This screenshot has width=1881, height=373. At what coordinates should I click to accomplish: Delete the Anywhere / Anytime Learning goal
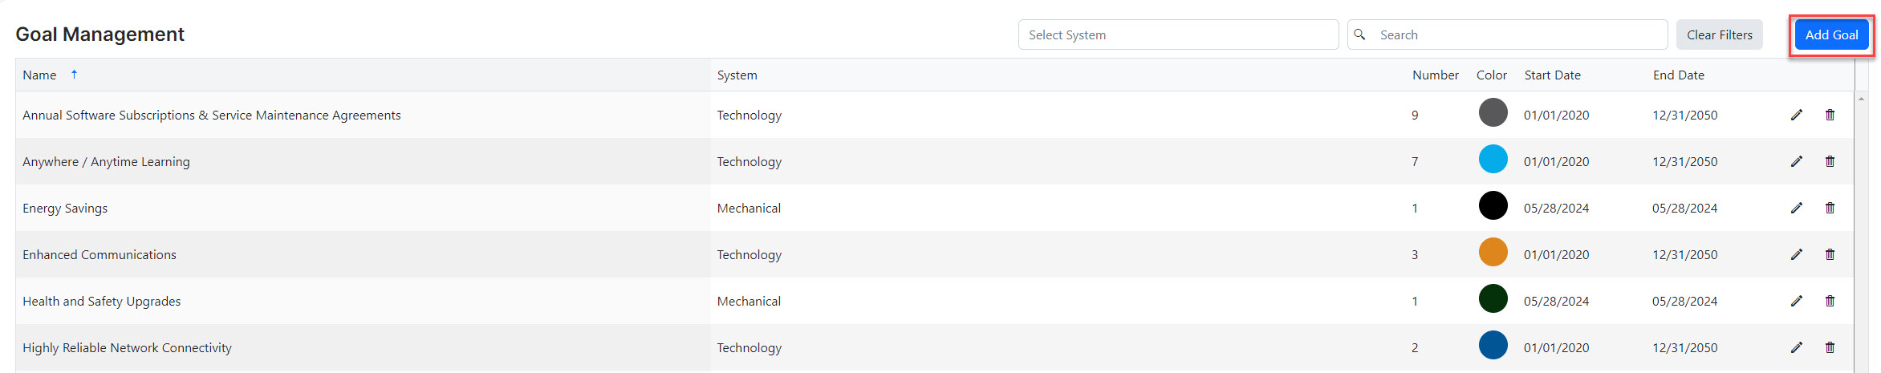(x=1830, y=161)
